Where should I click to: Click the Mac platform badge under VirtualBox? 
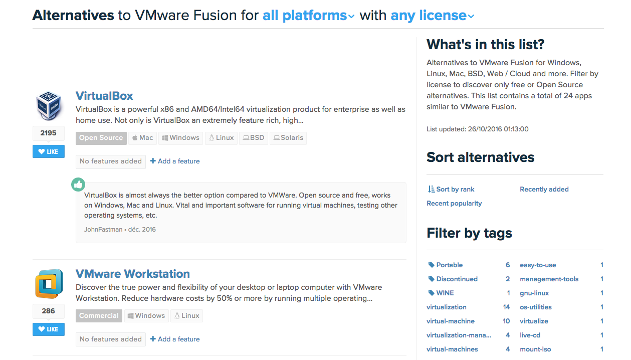click(x=142, y=138)
